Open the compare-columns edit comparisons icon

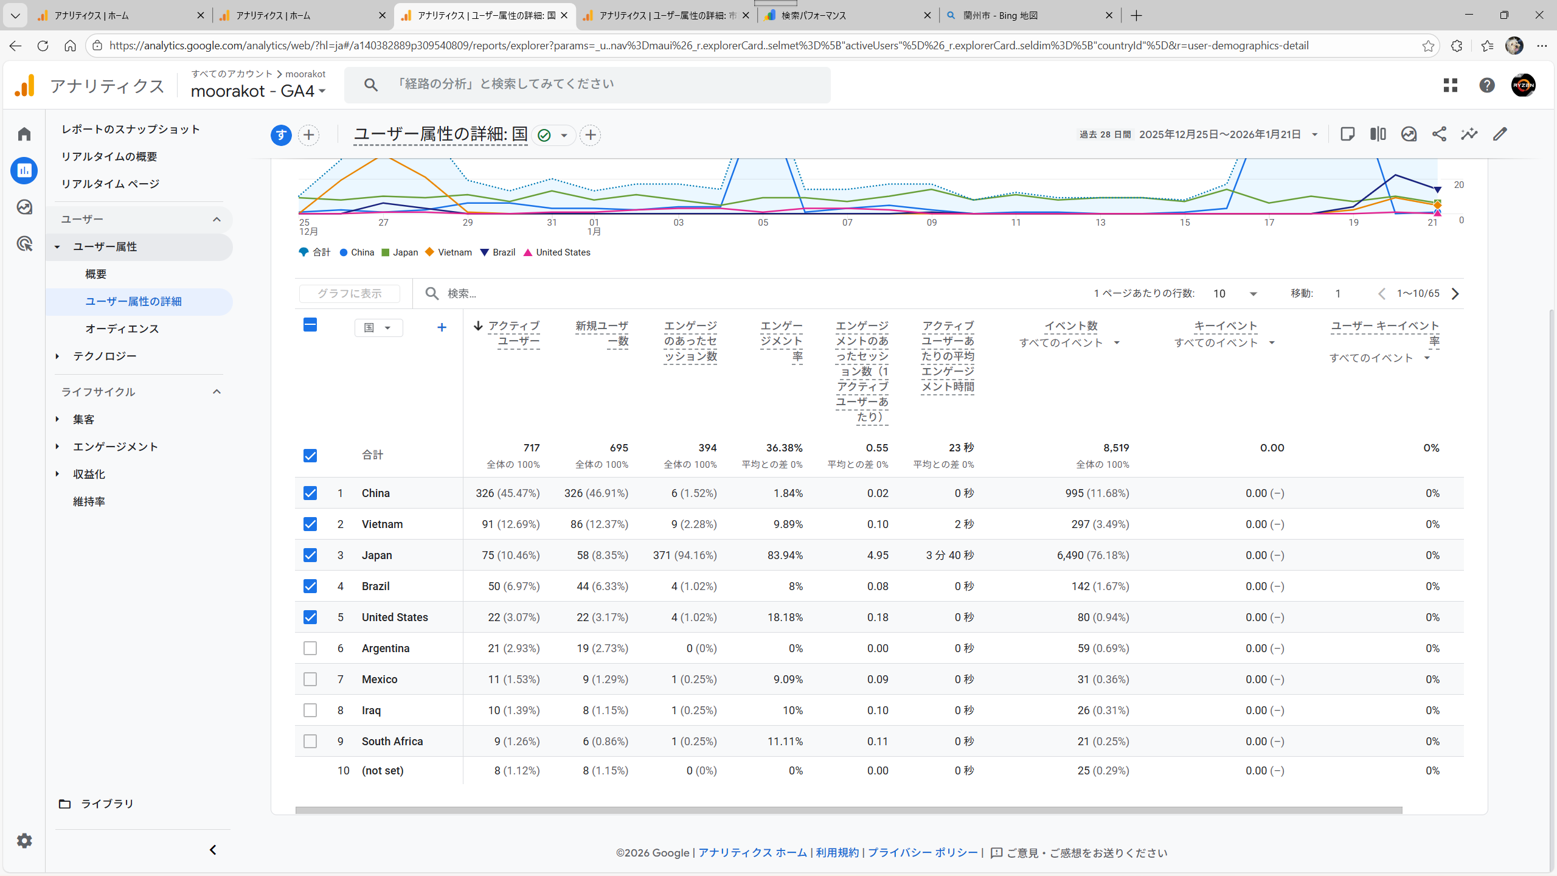(1378, 134)
